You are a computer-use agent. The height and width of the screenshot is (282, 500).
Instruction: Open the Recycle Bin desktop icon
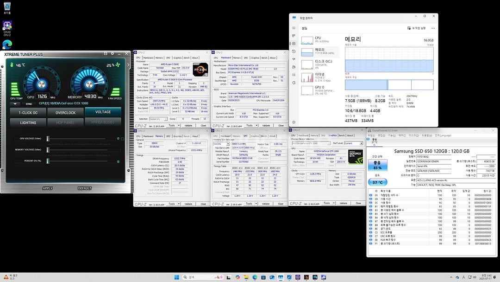pos(7,8)
